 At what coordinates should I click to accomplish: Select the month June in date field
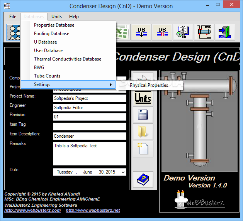pyautogui.click(x=88, y=172)
